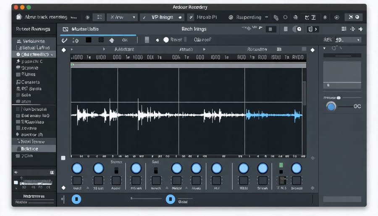The width and height of the screenshot is (378, 216).
Task: Click the circular arrow icon near the top right toolbar
Action: click(336, 17)
